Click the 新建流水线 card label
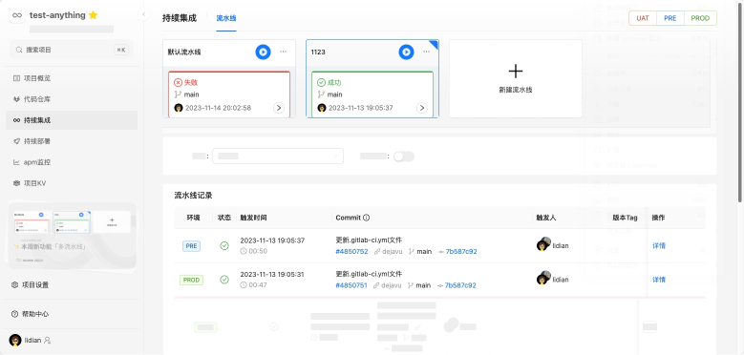Viewport: 744px width, 355px height. click(516, 90)
